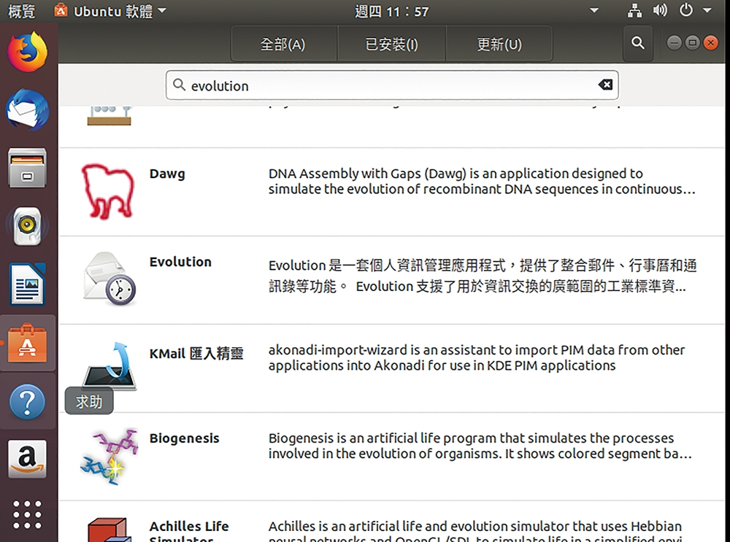
Task: Open Thunderbird mail from the dock
Action: click(28, 110)
